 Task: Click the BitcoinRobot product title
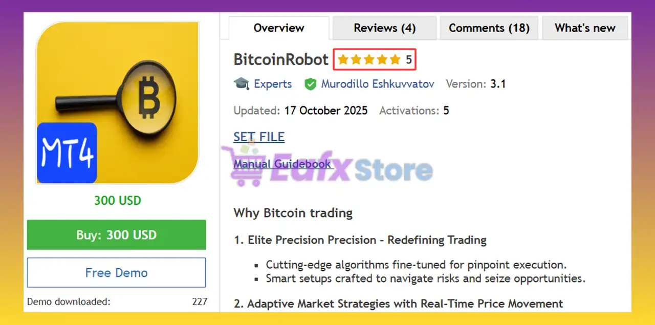click(x=281, y=59)
